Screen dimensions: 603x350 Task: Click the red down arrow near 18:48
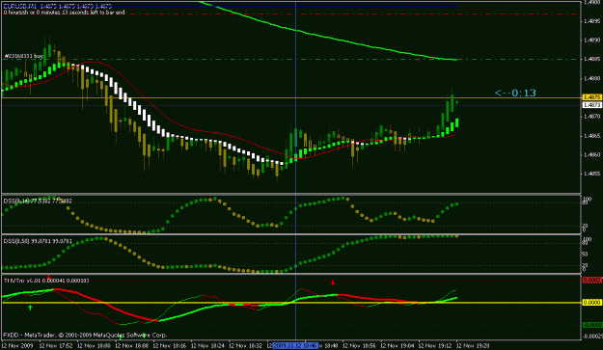333,283
